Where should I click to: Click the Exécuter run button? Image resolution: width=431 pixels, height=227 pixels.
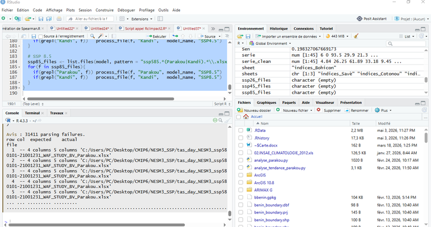[157, 36]
